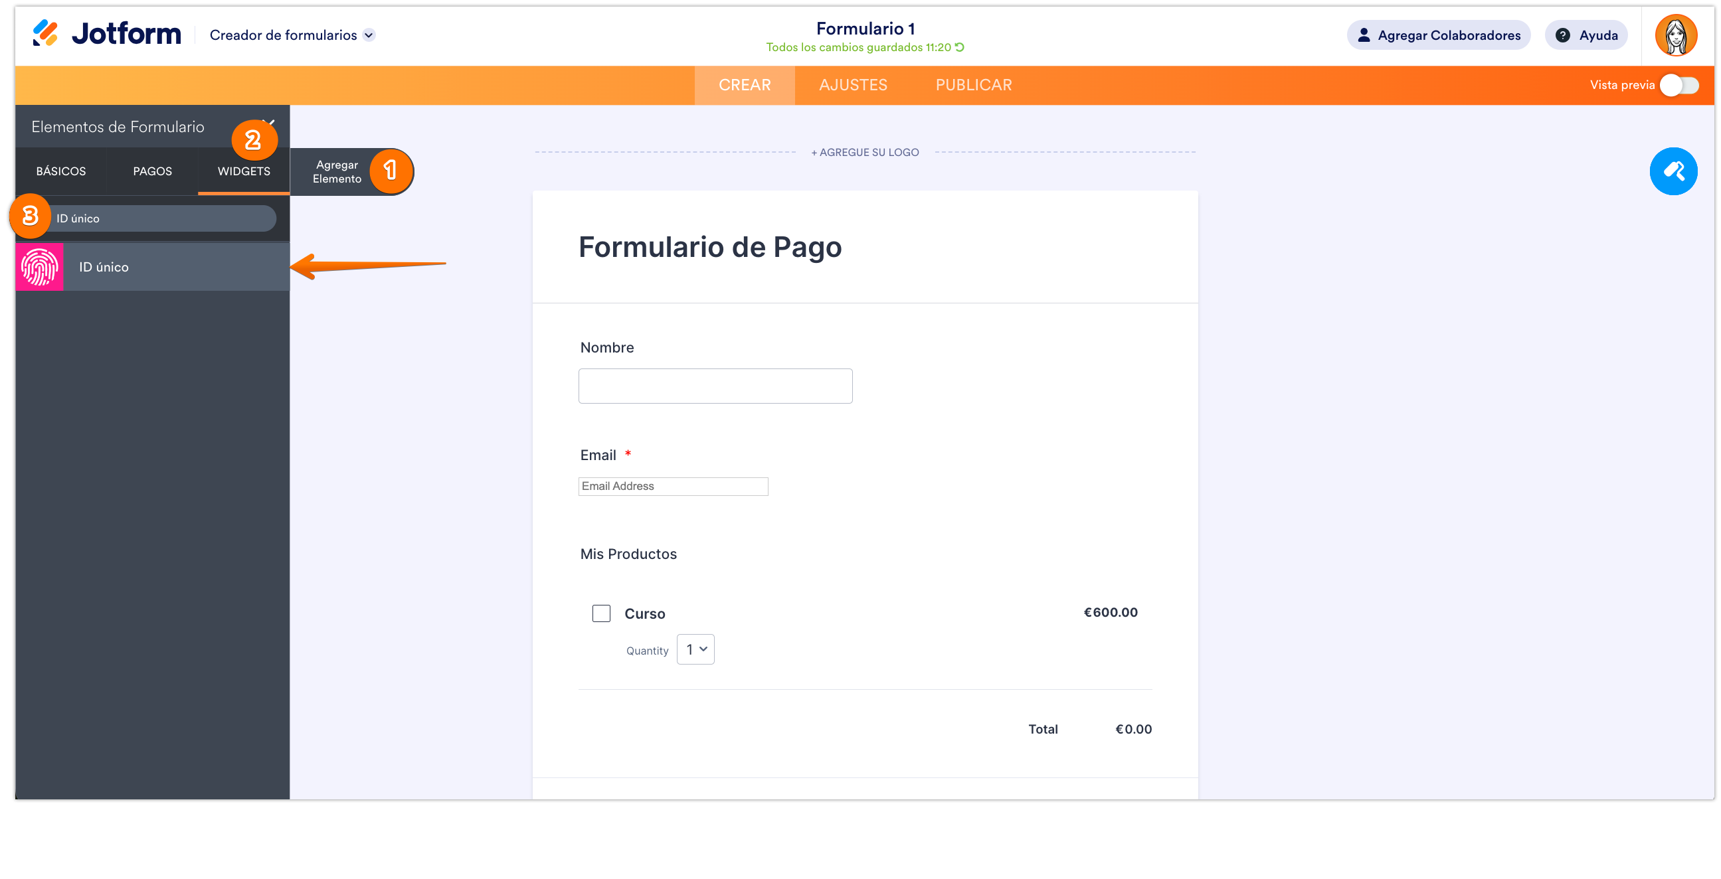This screenshot has width=1721, height=879.
Task: Switch to the PAGOS tab
Action: click(x=152, y=171)
